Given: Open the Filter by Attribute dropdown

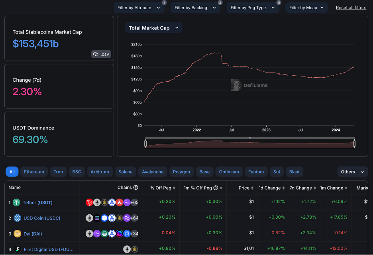Looking at the screenshot, I should tap(139, 8).
